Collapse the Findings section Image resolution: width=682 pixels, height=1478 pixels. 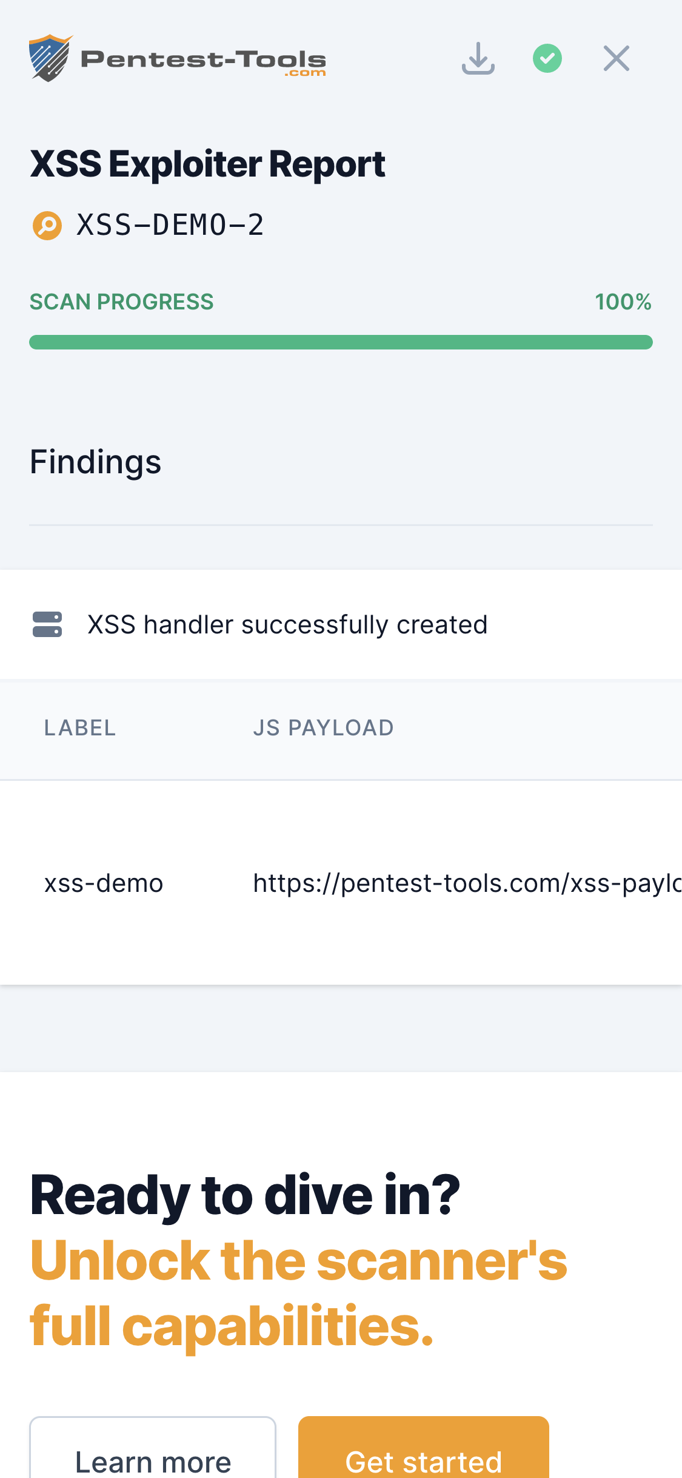tap(95, 462)
